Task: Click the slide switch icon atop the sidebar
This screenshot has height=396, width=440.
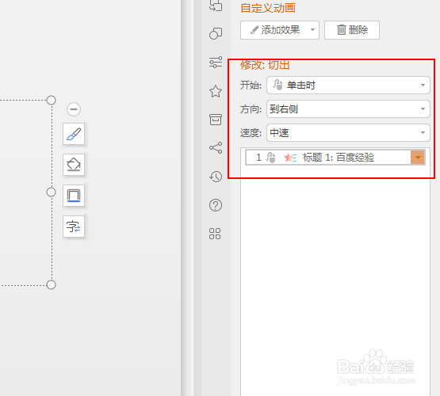Action: (216, 6)
